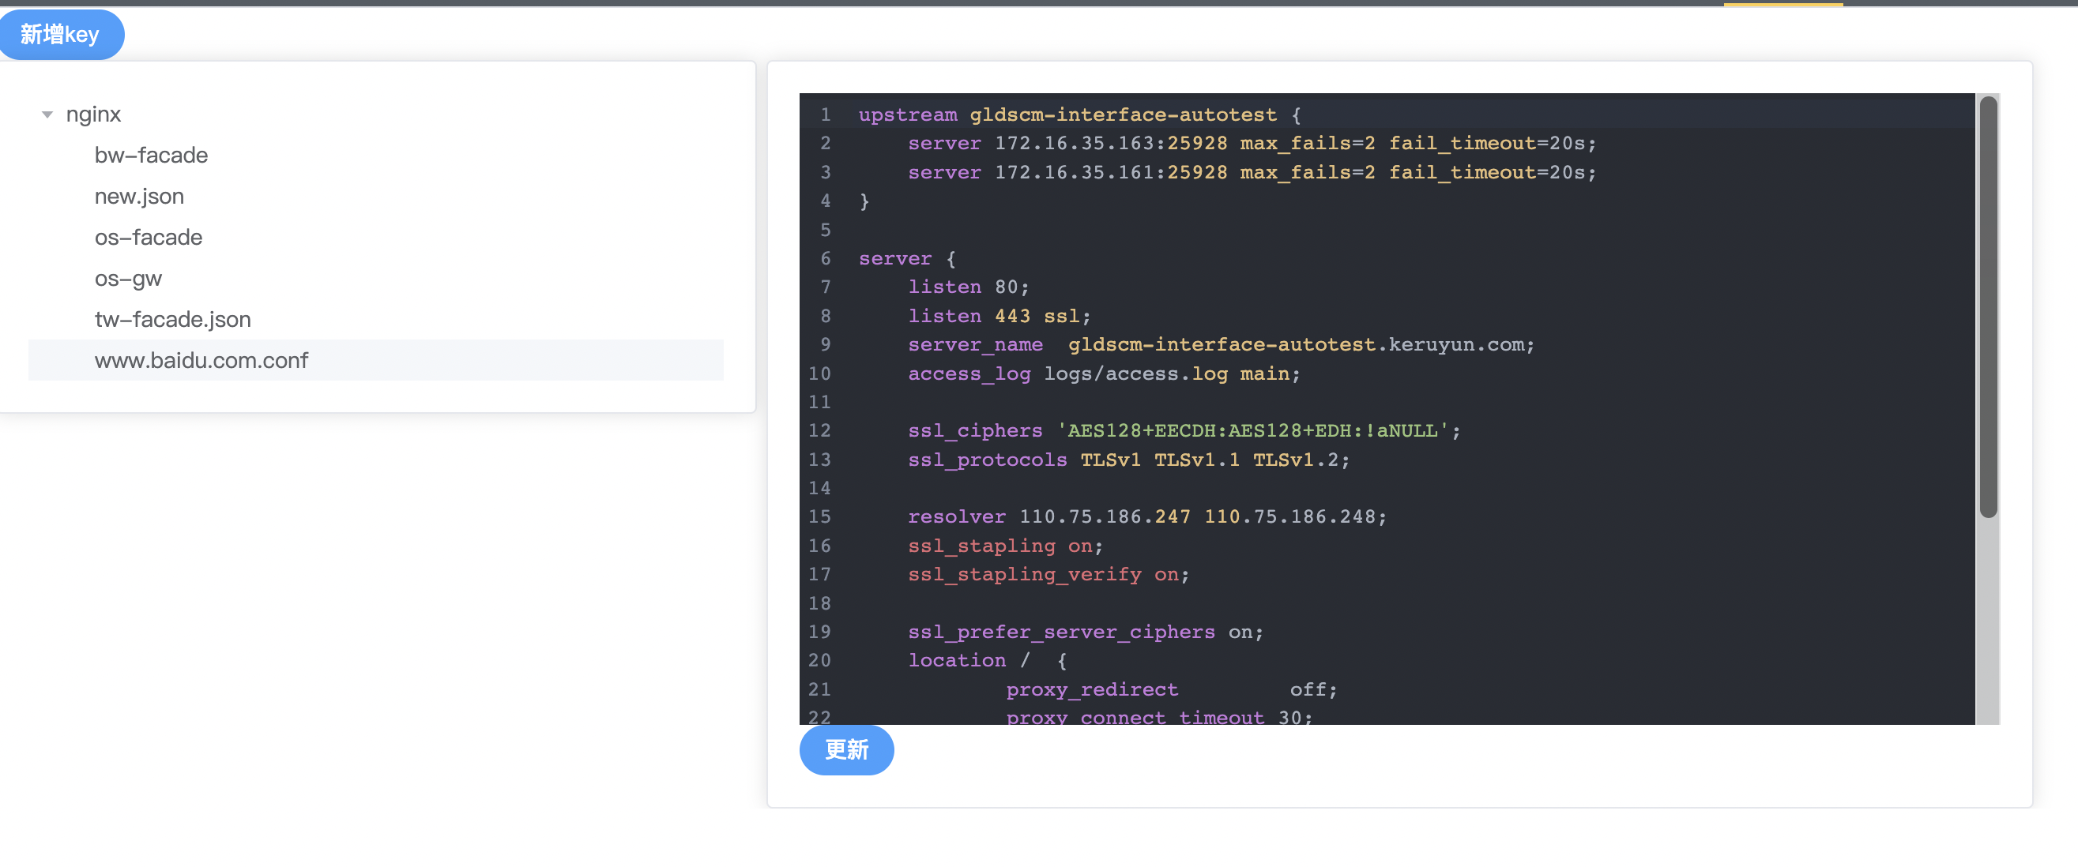The height and width of the screenshot is (867, 2078).
Task: Click the editor vertical scrollbar thumb
Action: (x=1988, y=306)
